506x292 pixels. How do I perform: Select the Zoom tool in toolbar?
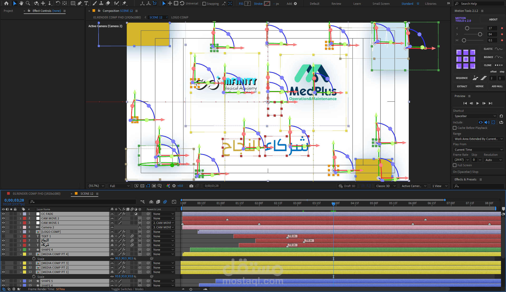tap(28, 3)
